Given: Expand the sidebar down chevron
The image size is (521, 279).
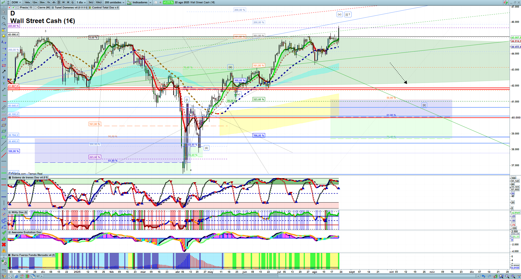Looking at the screenshot, I should pyautogui.click(x=4, y=256).
